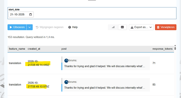Image resolution: width=181 pixels, height=98 pixels.
Task: Delete the query with the Verwijderen button
Action: (166, 27)
